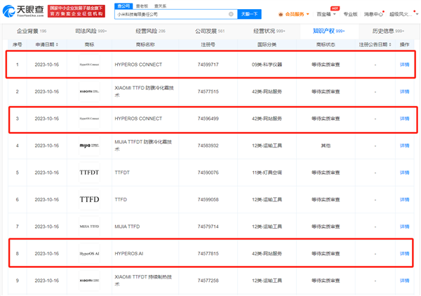The width and height of the screenshot is (421, 296).
Task: Click the 09类-科学仪器 classification cell
Action: [x=267, y=65]
